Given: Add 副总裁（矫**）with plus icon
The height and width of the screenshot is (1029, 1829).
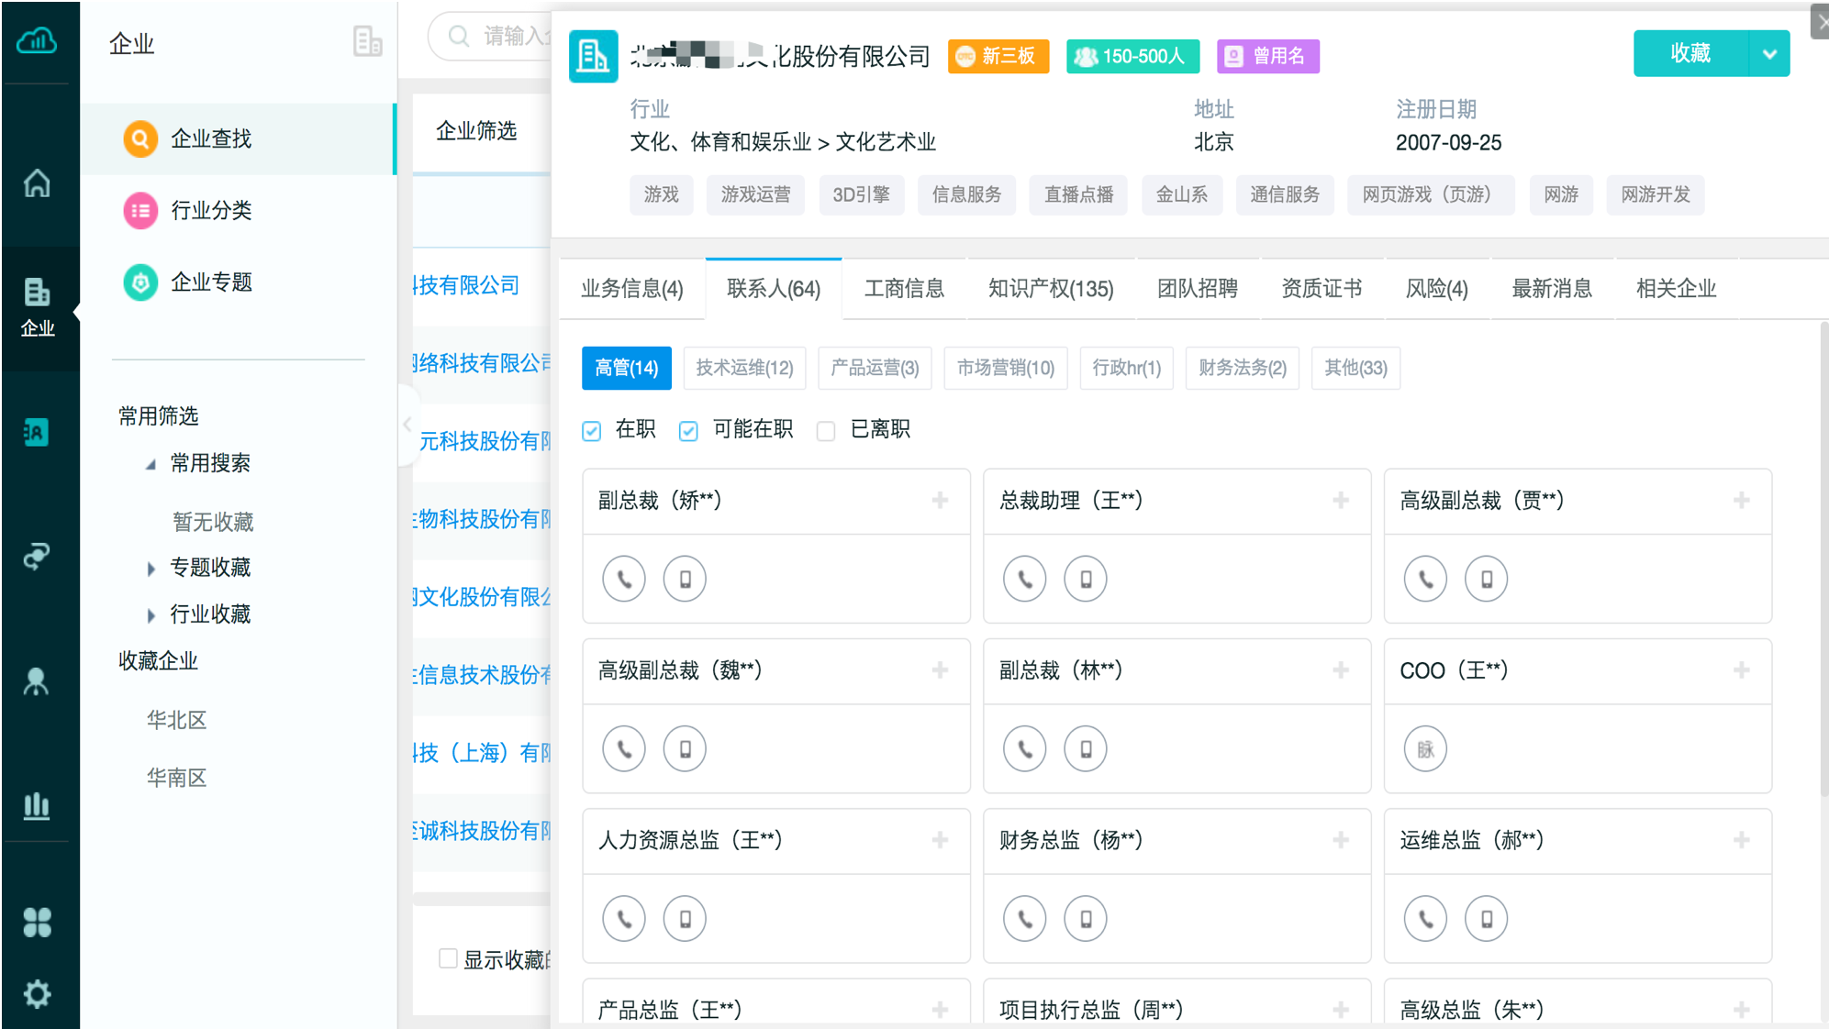Looking at the screenshot, I should [x=941, y=501].
